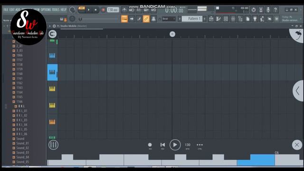
Task: Open FL Studio Mobile plugin options arrow
Action: click(x=50, y=26)
